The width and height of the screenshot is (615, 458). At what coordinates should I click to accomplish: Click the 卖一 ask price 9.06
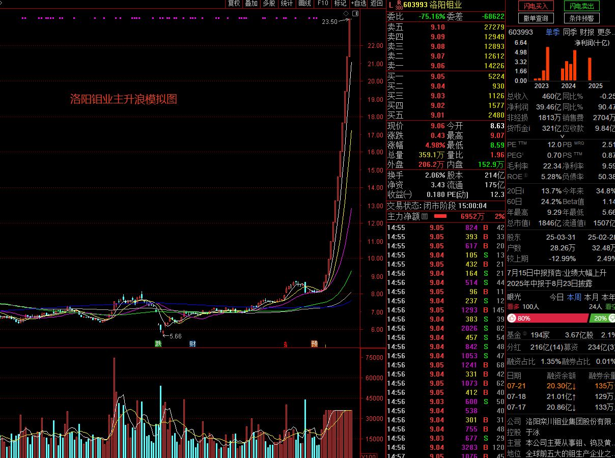[x=438, y=66]
